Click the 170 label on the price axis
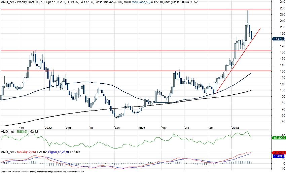The image size is (286, 173). pos(283,46)
